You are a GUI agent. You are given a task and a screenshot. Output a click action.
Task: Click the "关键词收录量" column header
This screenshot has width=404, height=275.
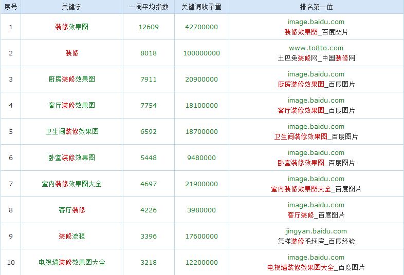(x=201, y=7)
